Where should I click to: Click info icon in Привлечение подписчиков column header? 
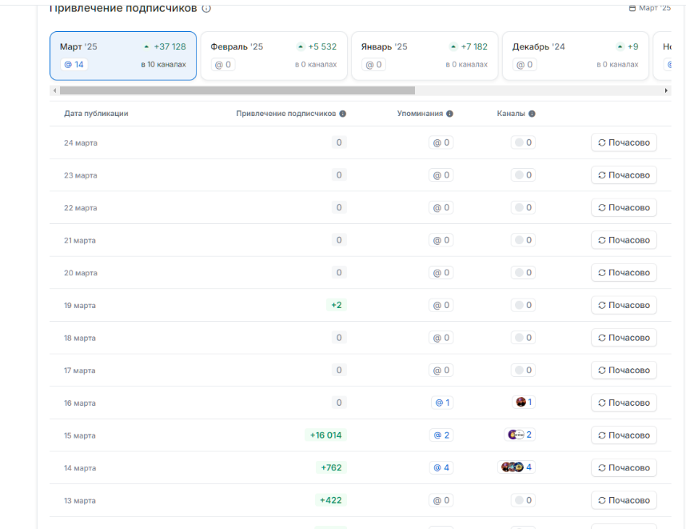[342, 114]
